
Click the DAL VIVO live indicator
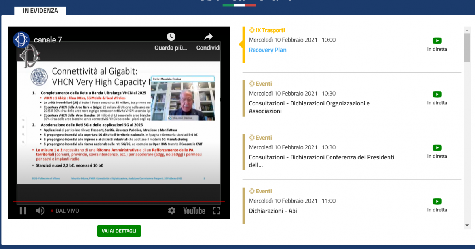click(65, 211)
